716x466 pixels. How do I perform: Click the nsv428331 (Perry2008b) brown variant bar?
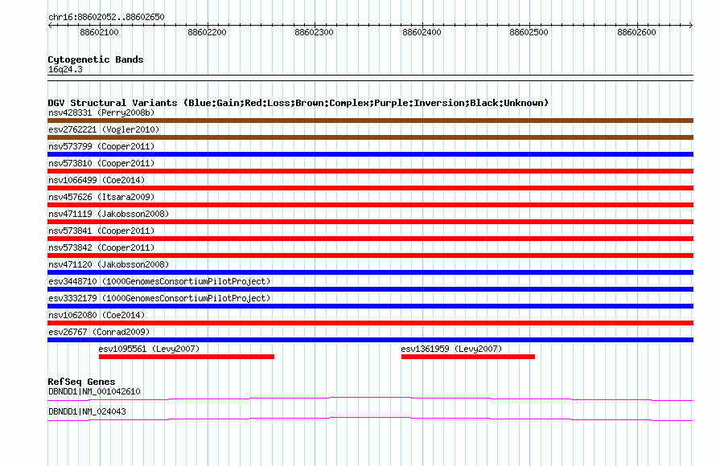pos(370,121)
